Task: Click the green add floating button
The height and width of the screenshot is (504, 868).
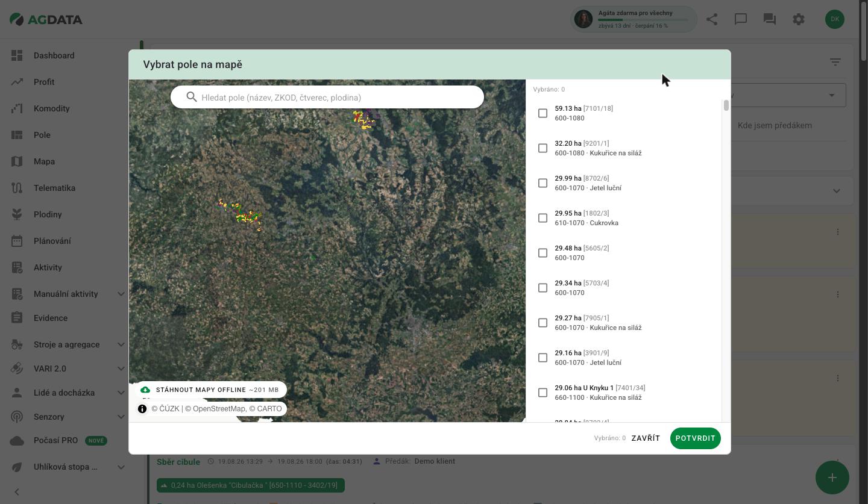Action: click(x=832, y=478)
